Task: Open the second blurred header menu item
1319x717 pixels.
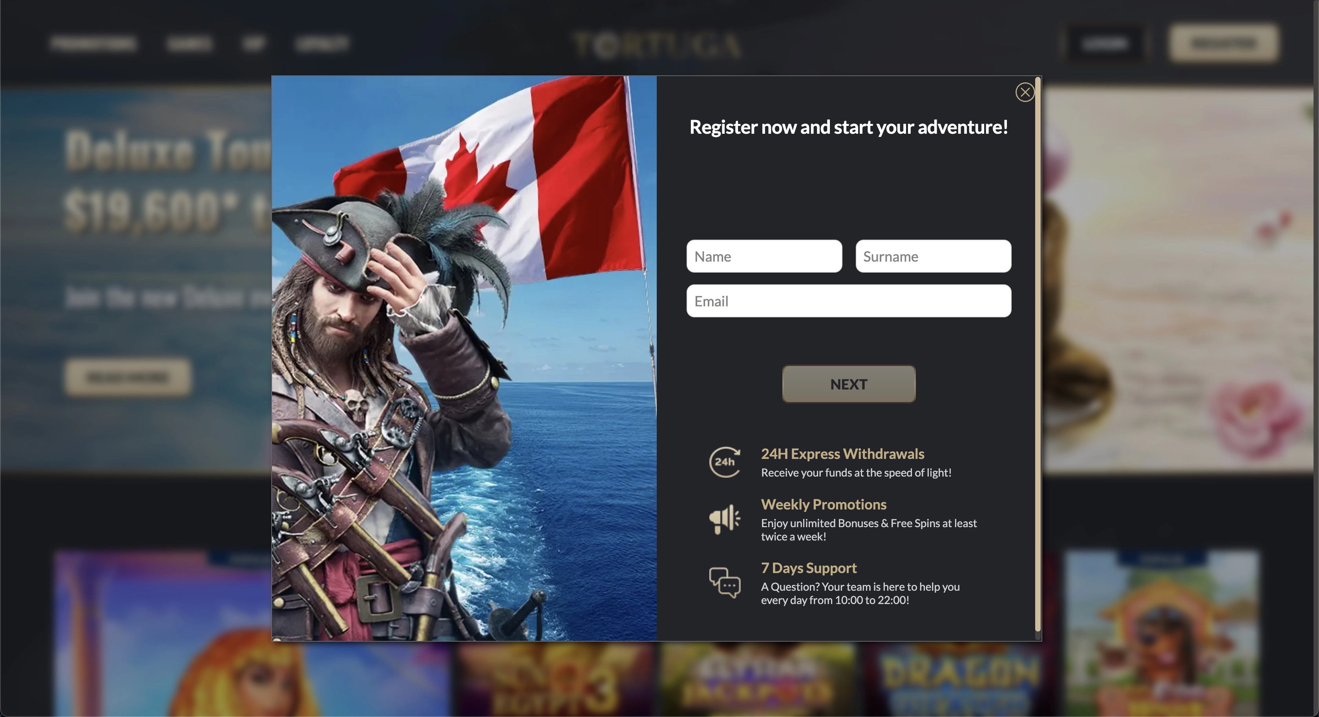Action: point(189,44)
